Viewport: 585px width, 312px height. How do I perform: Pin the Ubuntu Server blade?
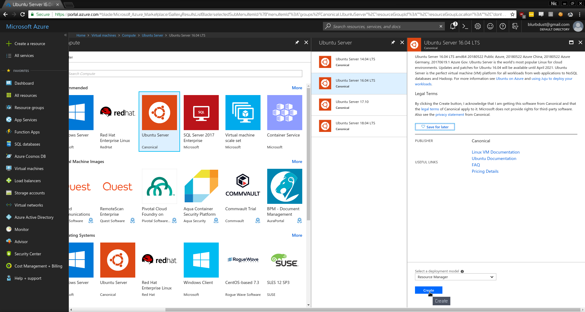coord(393,42)
